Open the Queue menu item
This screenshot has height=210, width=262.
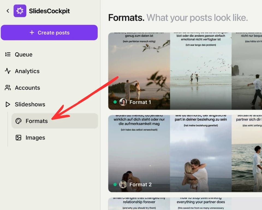click(23, 54)
